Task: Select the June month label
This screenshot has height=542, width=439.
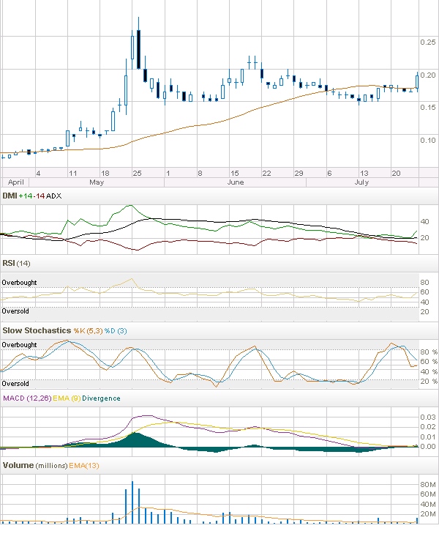Action: tap(236, 182)
